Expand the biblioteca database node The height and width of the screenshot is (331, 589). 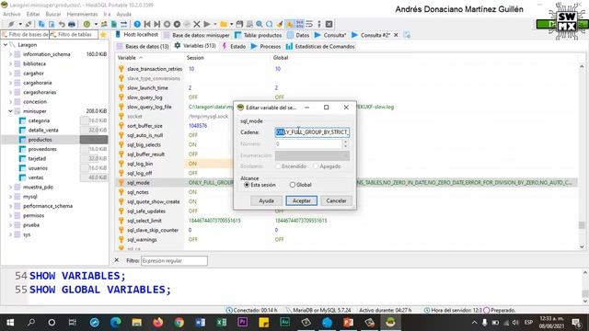10,63
